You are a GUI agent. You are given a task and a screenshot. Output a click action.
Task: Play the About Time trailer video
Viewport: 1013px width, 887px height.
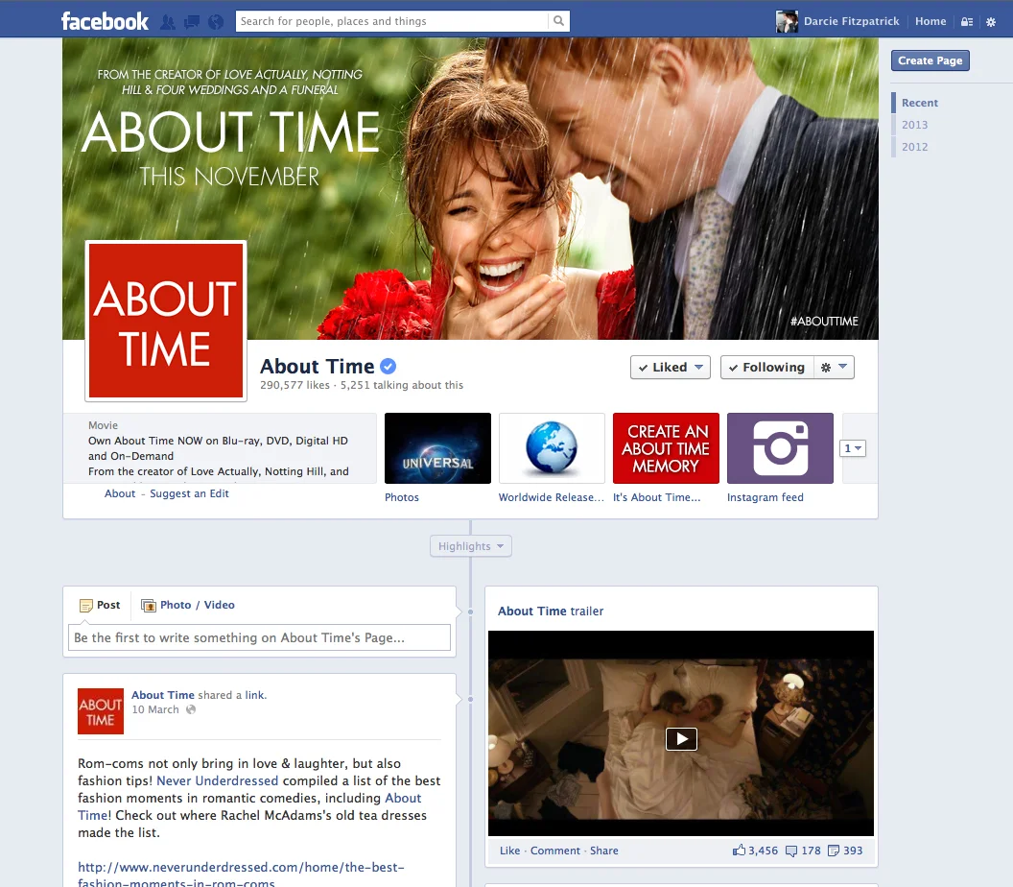tap(681, 738)
